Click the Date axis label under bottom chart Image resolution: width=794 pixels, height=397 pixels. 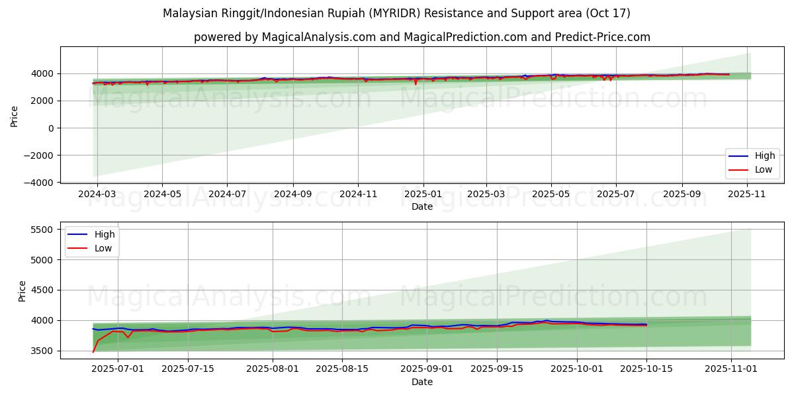tap(421, 382)
